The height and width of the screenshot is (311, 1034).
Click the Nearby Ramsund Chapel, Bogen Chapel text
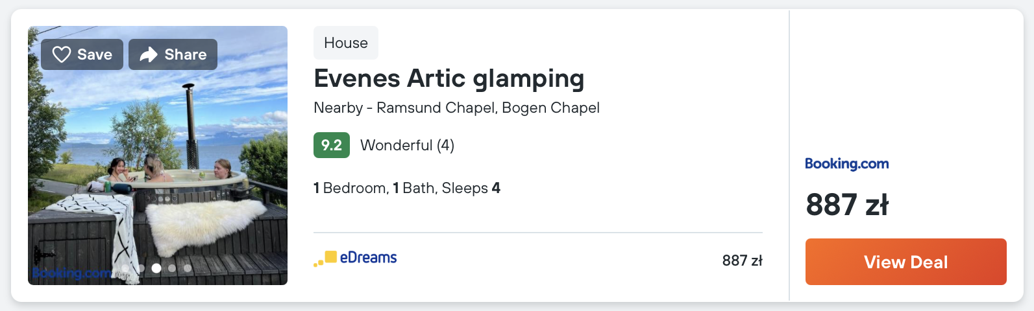click(x=456, y=108)
